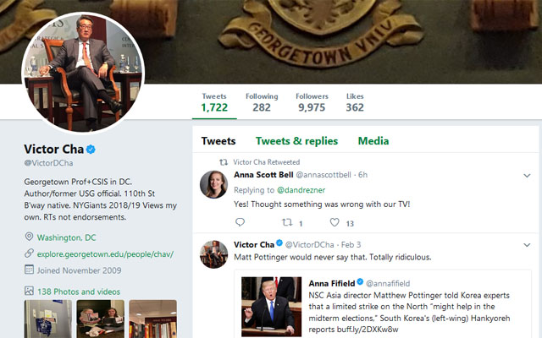The image size is (542, 338).
Task: Click the Washington, DC location pin icon
Action: click(x=29, y=237)
